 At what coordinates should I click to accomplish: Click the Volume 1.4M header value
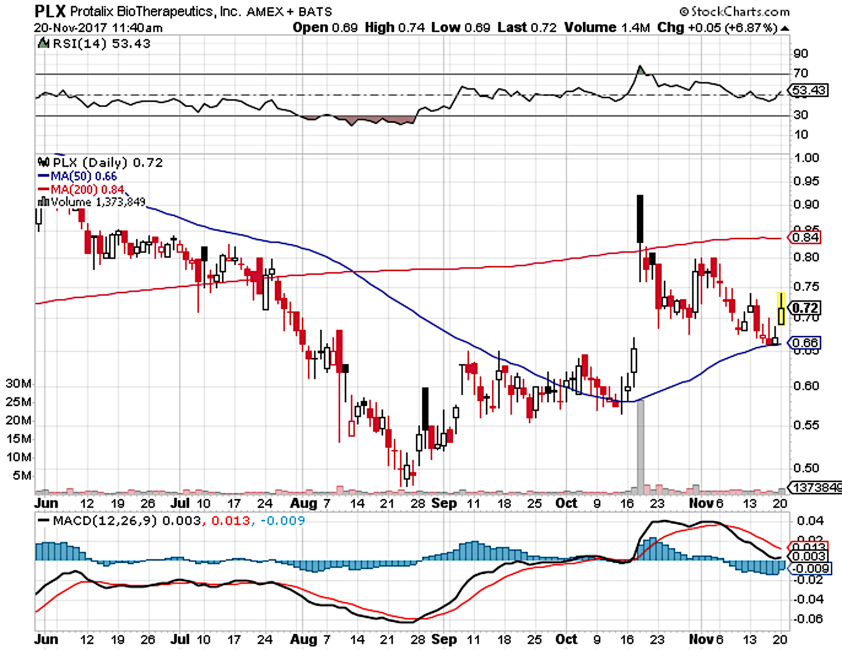(x=607, y=28)
